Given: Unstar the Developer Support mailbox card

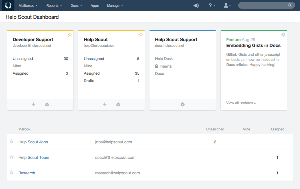Looking at the screenshot, I should click(x=70, y=35).
